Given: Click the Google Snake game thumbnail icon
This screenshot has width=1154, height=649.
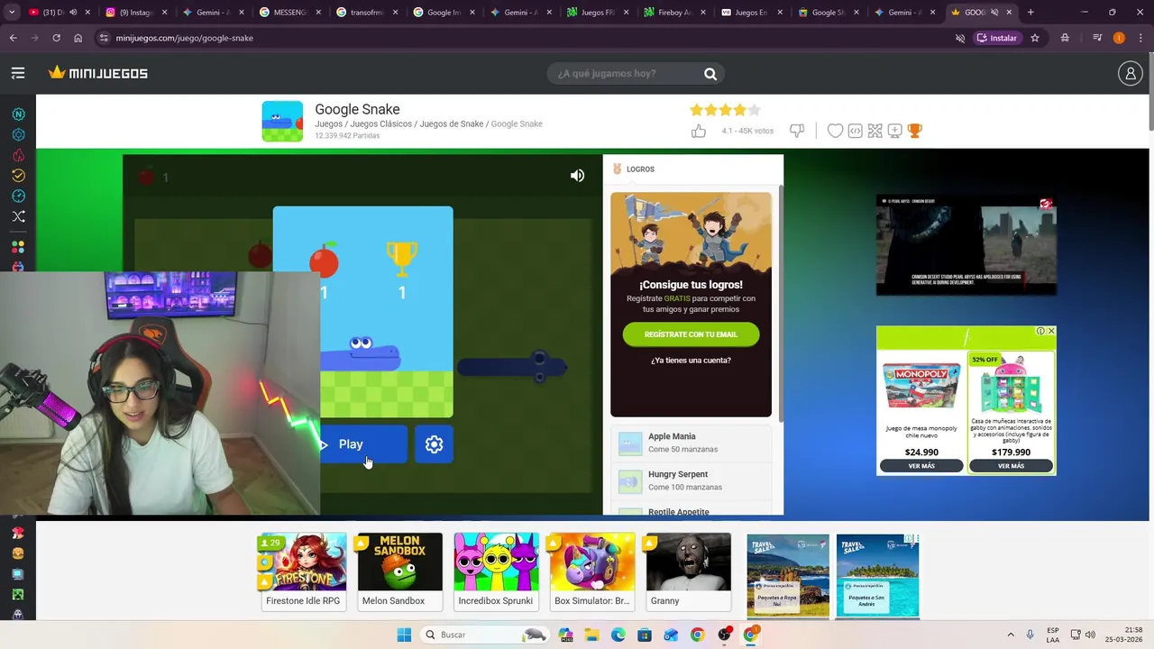Looking at the screenshot, I should coord(282,122).
